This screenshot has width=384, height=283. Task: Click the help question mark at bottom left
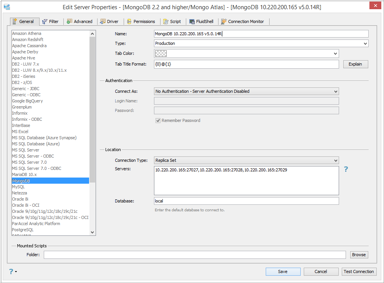click(11, 271)
